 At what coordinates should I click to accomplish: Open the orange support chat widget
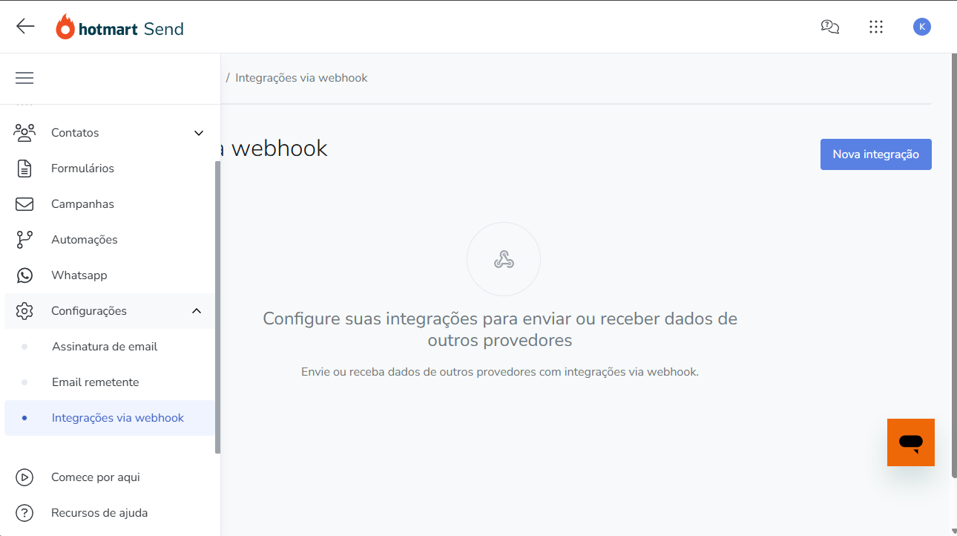click(x=911, y=442)
